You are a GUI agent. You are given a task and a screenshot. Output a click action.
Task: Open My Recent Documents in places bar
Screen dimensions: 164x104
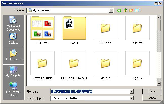13,23
